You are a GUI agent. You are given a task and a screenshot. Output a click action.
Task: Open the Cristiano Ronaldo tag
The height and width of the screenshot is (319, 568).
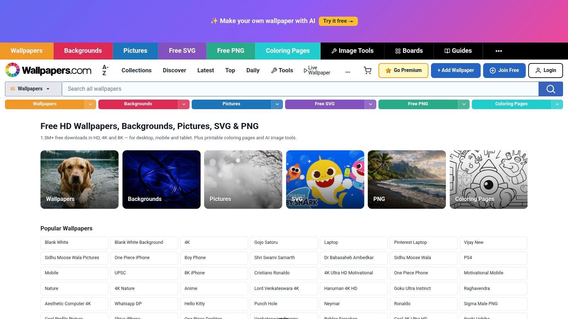284,273
